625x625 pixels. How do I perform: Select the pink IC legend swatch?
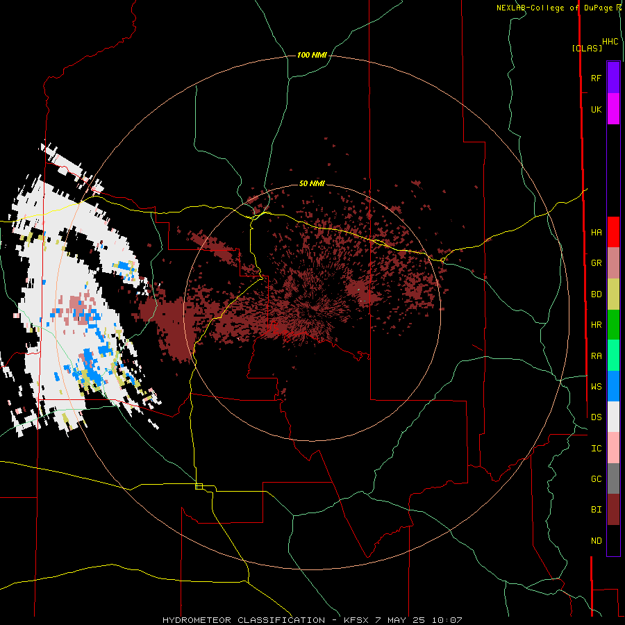pyautogui.click(x=613, y=448)
